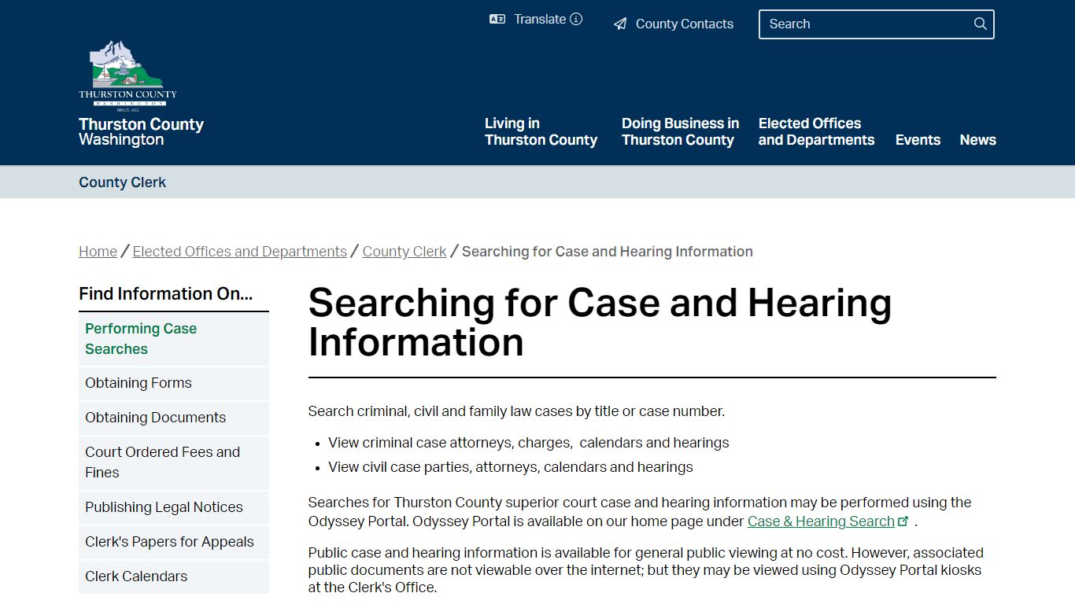Open Clerk Calendars sidebar item

coord(174,576)
